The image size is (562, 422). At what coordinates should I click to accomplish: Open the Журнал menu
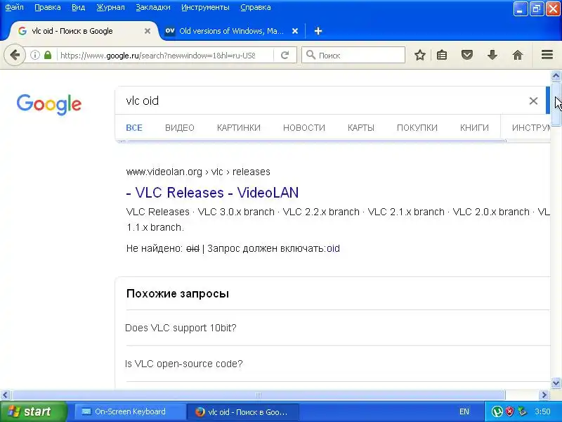(110, 7)
